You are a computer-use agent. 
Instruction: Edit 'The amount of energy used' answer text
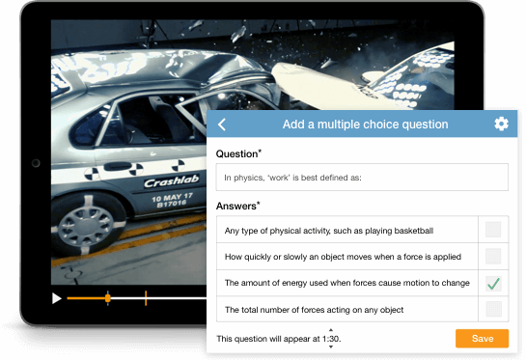click(x=347, y=283)
